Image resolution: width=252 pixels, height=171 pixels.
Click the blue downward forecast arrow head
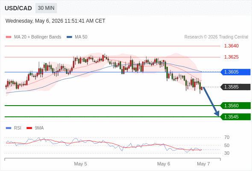tap(217, 114)
